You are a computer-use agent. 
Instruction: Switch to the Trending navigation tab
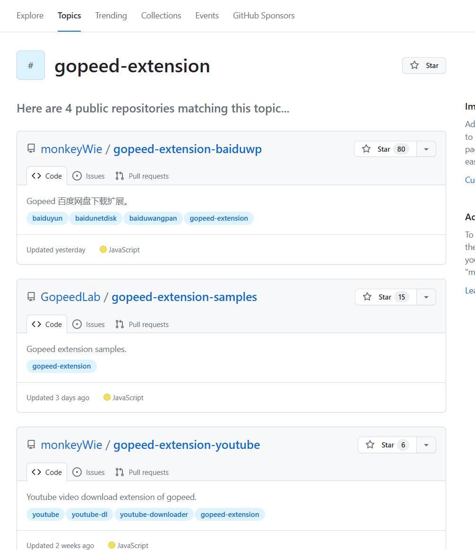pos(111,16)
